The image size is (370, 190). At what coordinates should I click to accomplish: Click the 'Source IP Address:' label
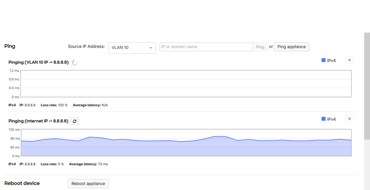click(x=86, y=47)
